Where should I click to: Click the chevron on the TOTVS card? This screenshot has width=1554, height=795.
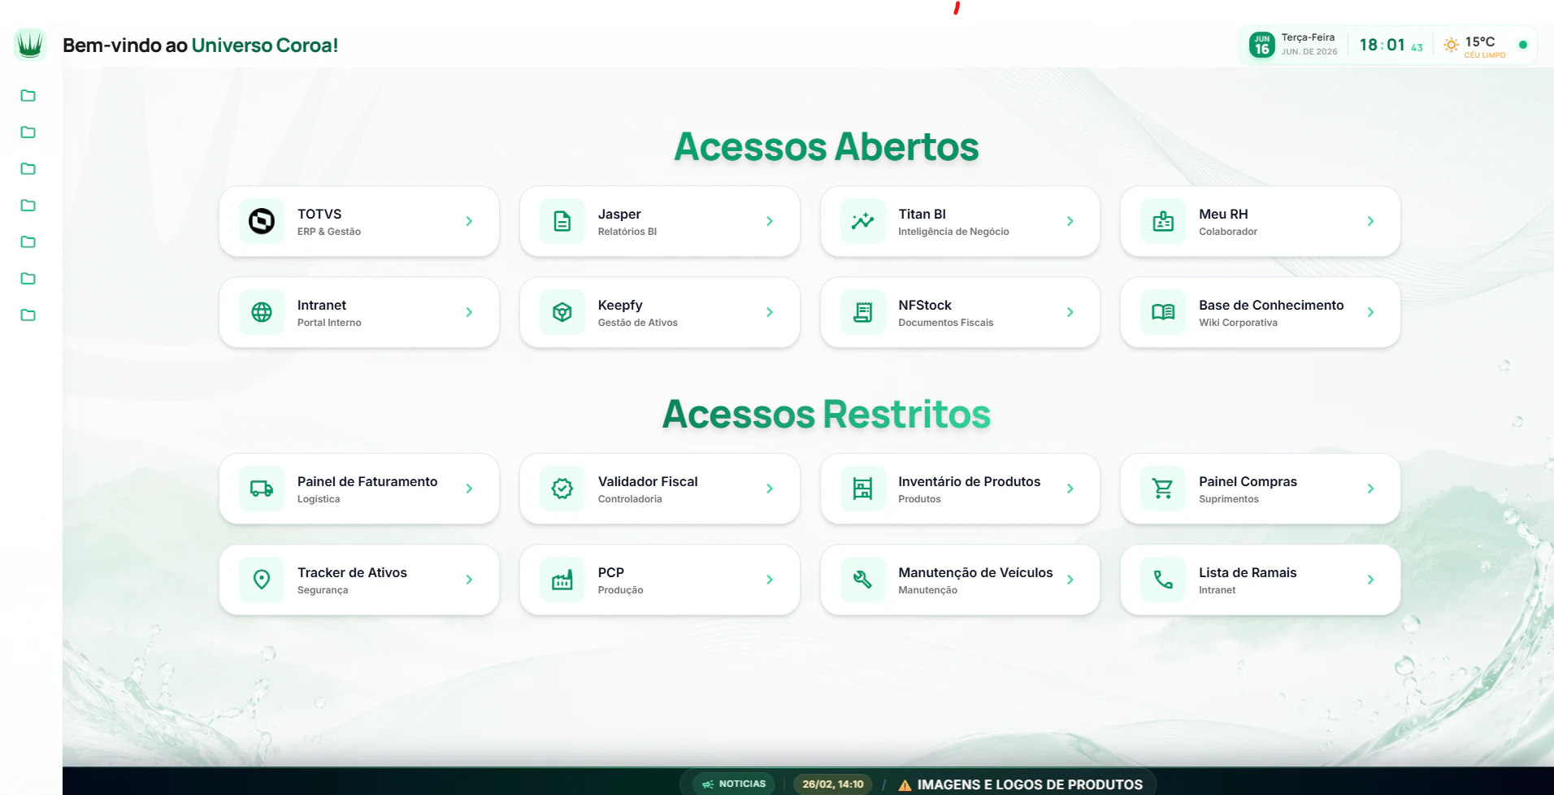pyautogui.click(x=469, y=221)
